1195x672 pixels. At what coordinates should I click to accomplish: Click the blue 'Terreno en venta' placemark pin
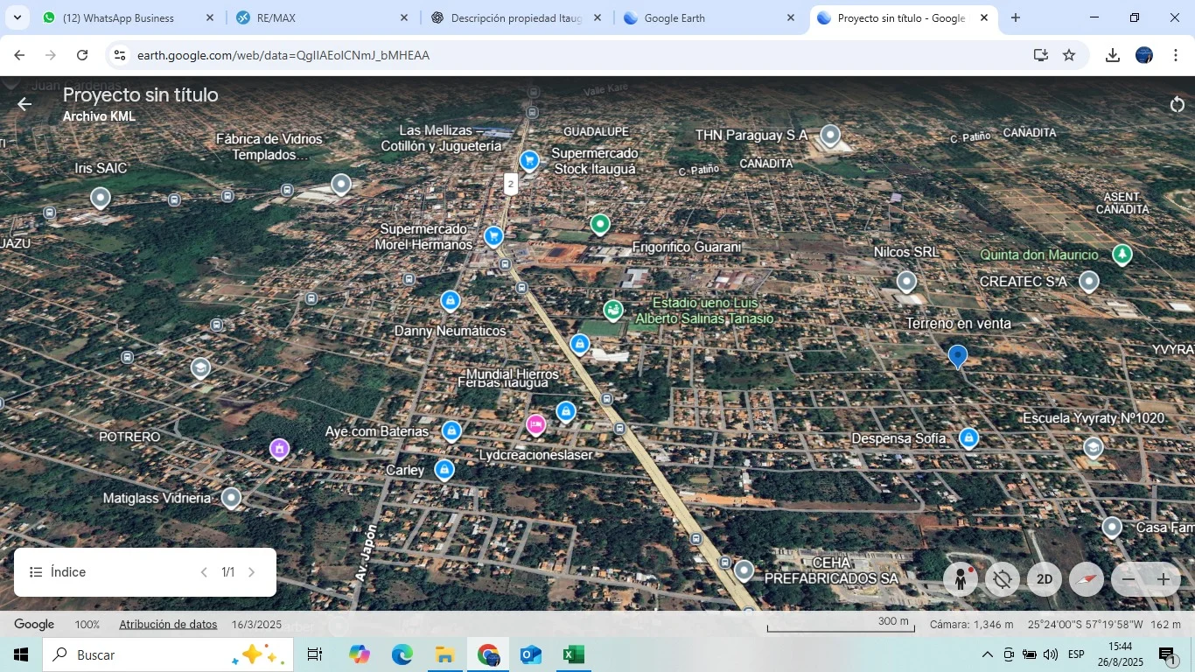click(x=958, y=356)
